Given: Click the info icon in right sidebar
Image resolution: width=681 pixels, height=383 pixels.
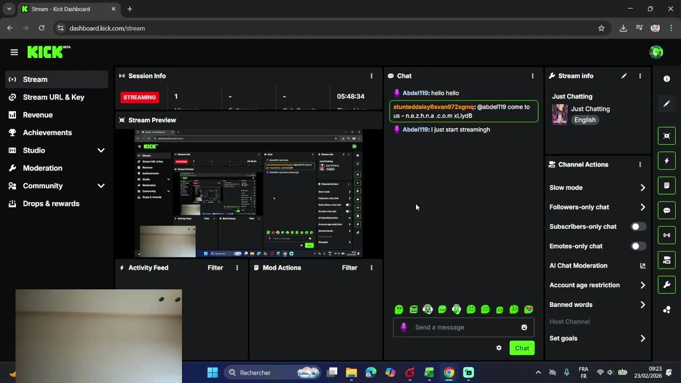Looking at the screenshot, I should pos(667,79).
